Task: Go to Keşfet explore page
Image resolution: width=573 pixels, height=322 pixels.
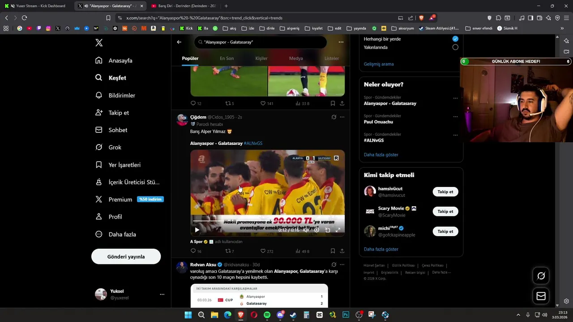Action: (x=111, y=78)
